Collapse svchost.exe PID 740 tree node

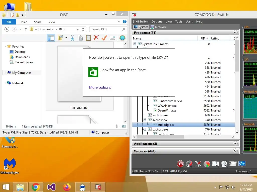(x=145, y=120)
